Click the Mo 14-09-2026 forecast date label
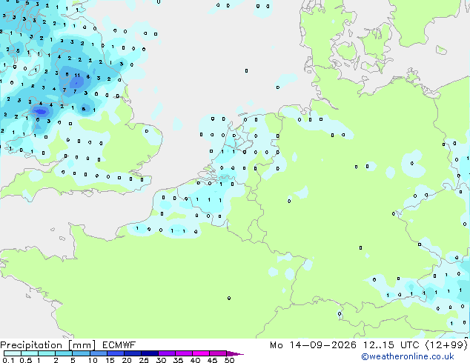The height and width of the screenshot is (363, 470). (313, 345)
